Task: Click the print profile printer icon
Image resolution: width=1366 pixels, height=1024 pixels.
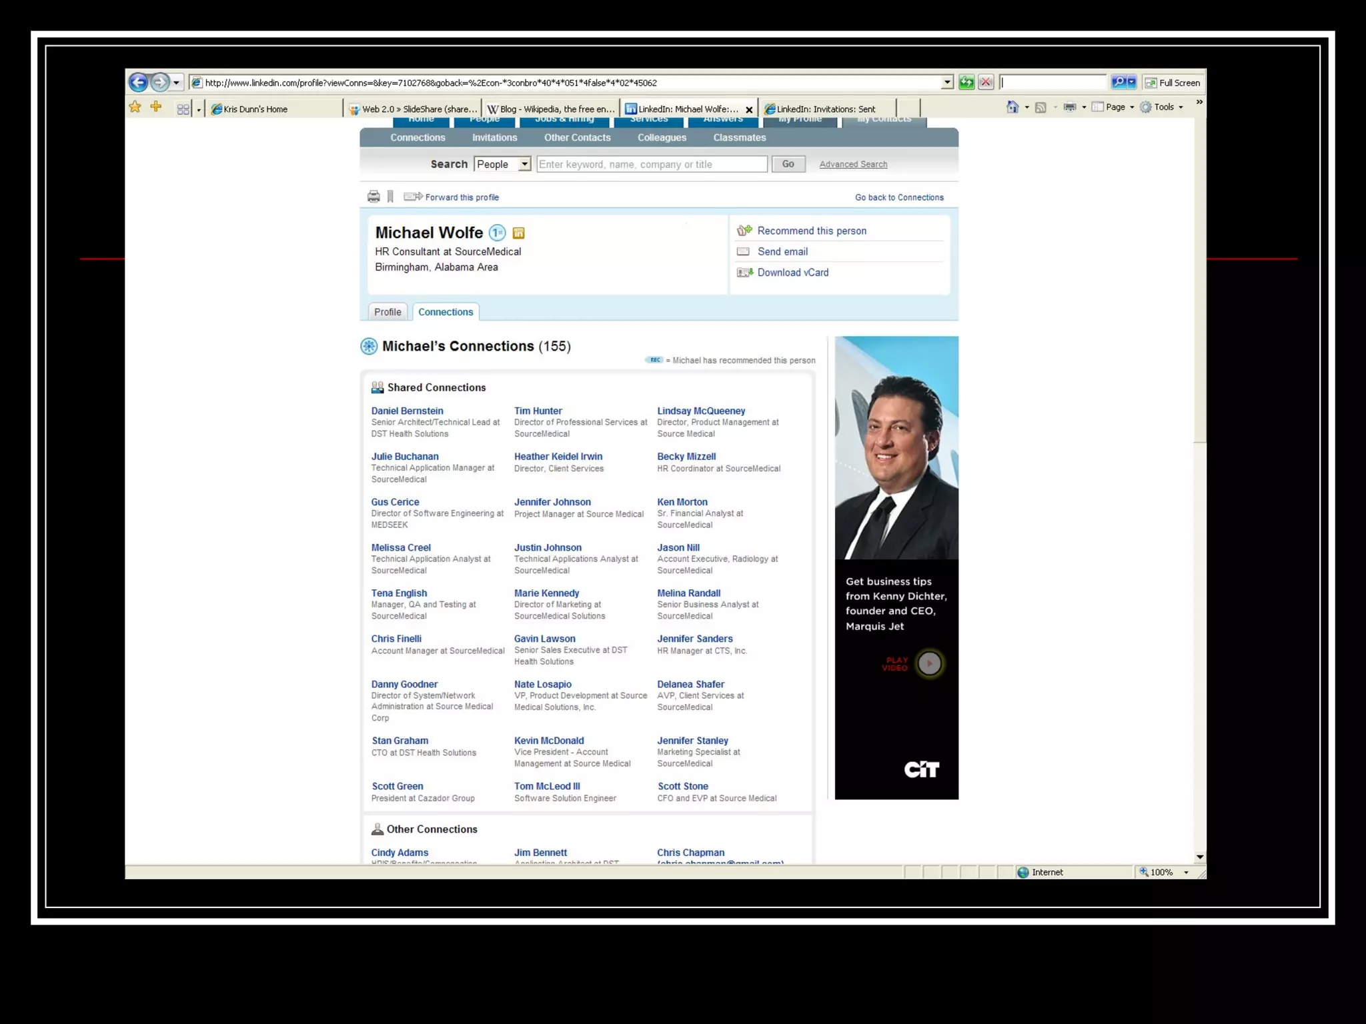Action: (374, 197)
